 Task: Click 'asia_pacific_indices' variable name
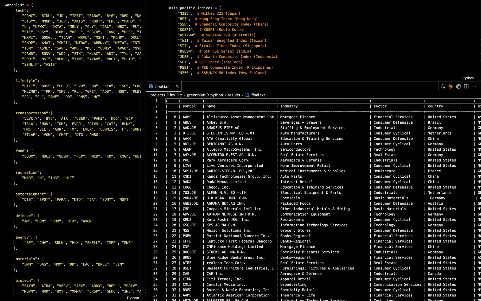coord(191,8)
